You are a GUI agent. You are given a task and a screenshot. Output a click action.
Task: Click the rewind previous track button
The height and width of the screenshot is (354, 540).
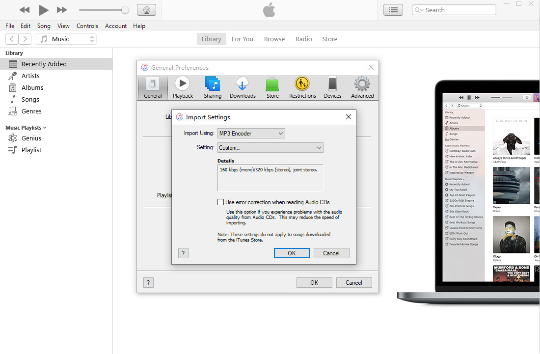click(25, 10)
